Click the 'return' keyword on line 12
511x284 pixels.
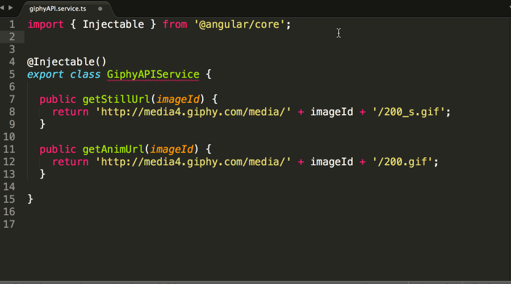[x=70, y=162]
